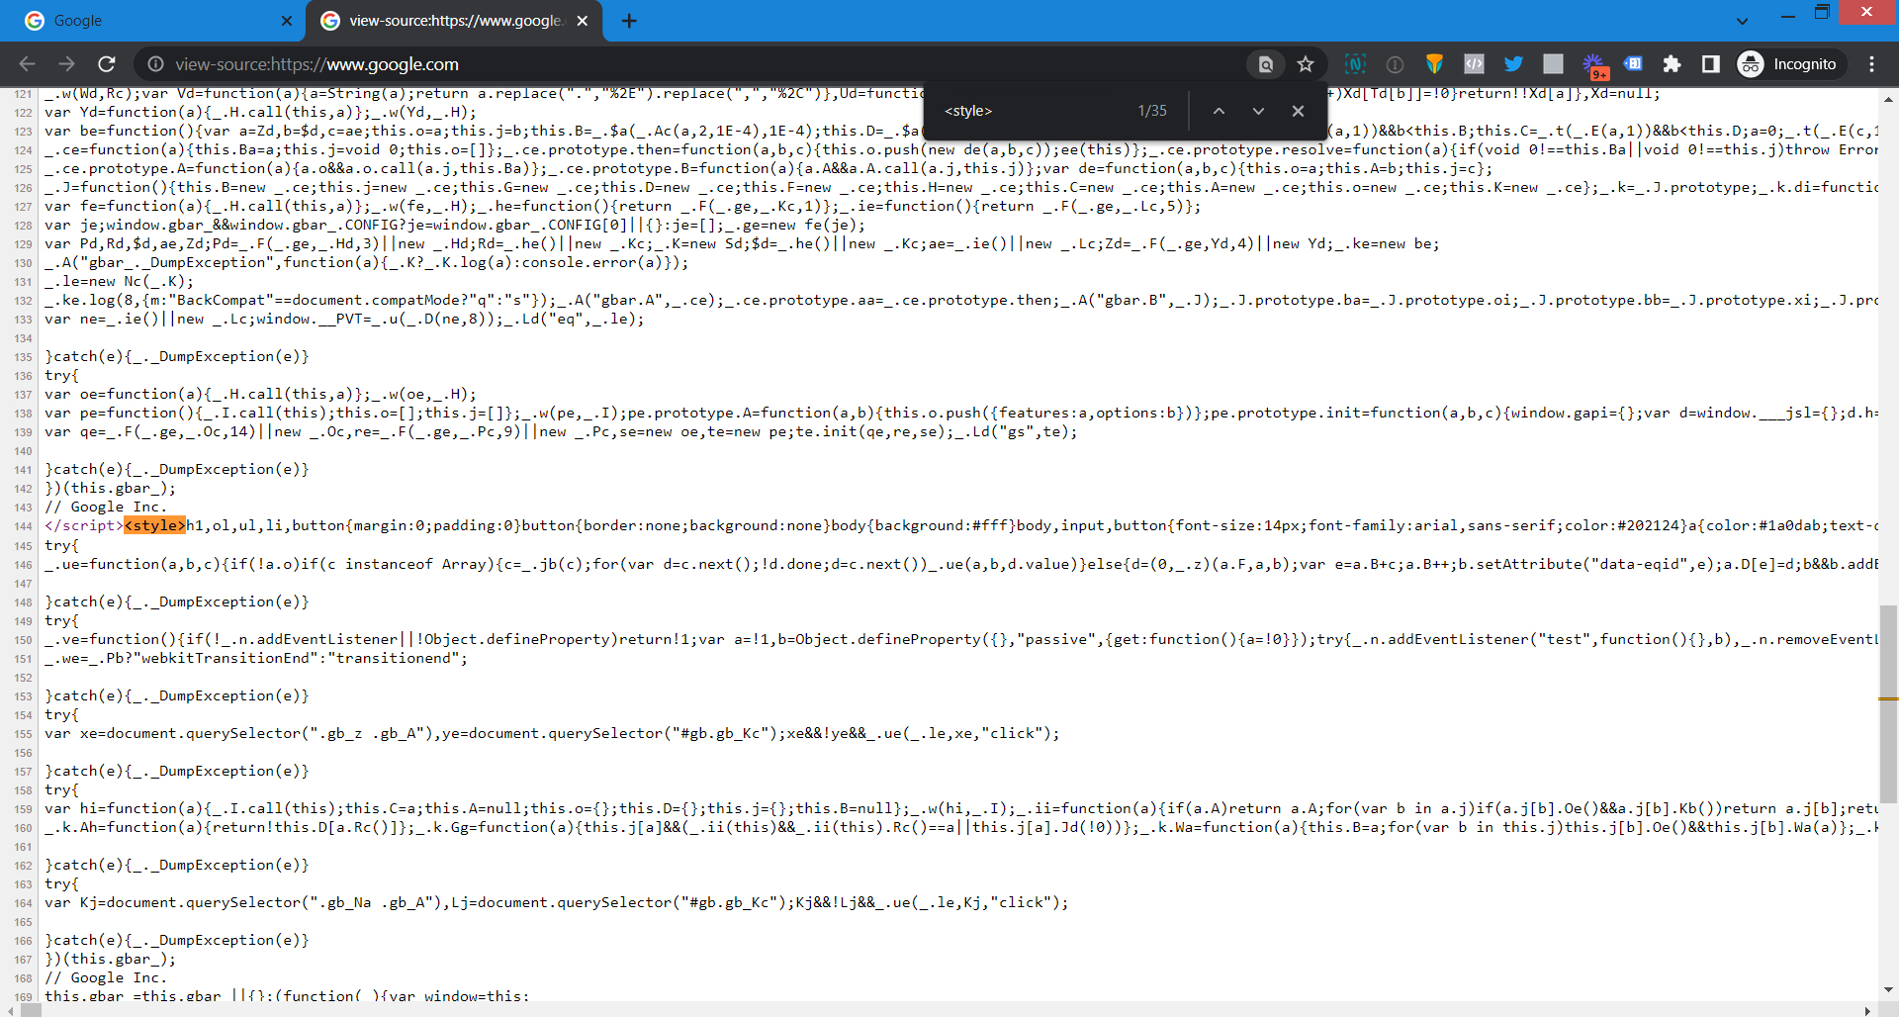Click the '// Google Inc.' comment on line 168
Image resolution: width=1899 pixels, height=1017 pixels.
point(106,977)
